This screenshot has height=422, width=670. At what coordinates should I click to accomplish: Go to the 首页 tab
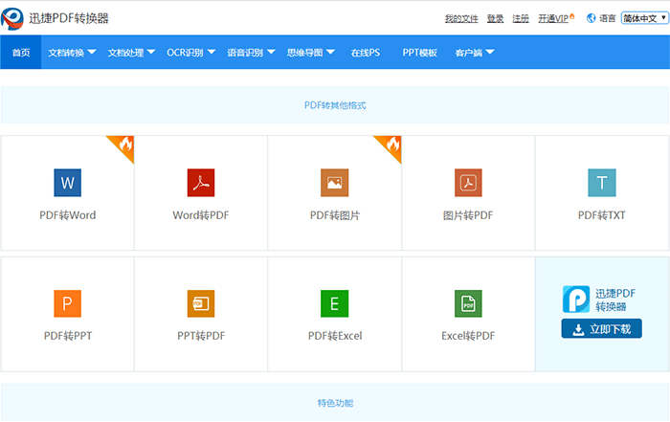(21, 53)
